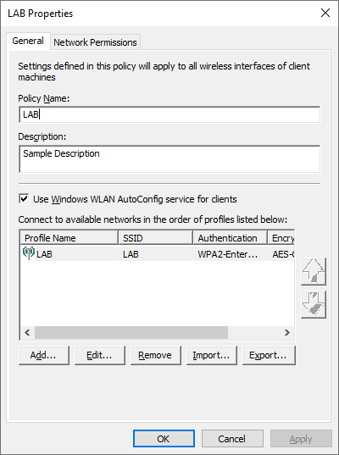Click inside the Policy Name field
Viewport: 339px width, 455px height.
[169, 114]
